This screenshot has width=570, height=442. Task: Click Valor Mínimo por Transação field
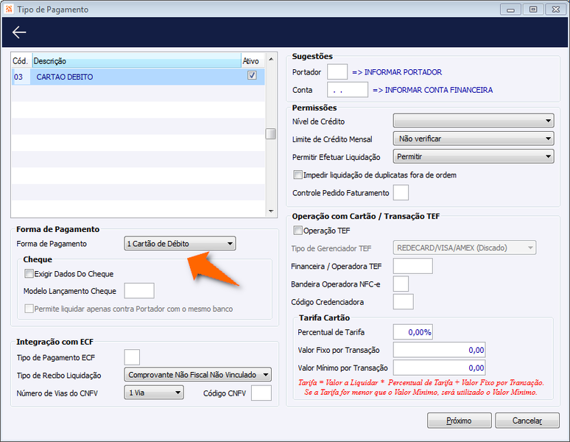439,368
